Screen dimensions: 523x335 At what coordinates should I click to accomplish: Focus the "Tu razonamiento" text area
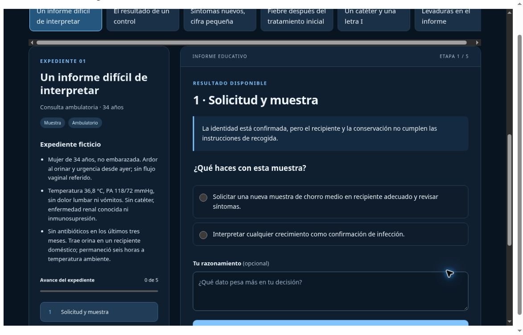pos(330,291)
